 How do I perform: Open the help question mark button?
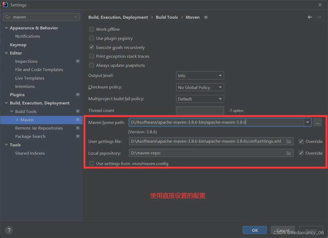pos(9,230)
